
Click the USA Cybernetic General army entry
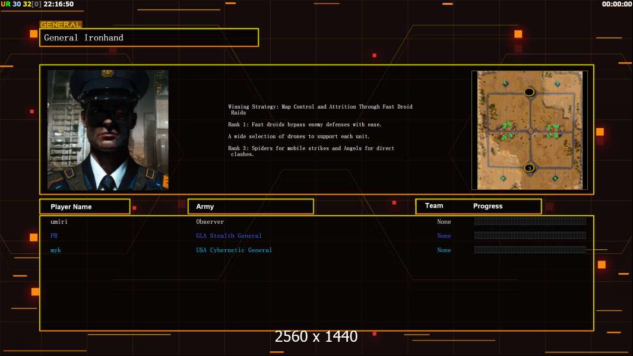point(234,250)
